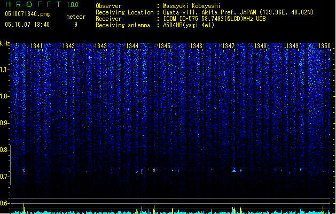336x214 pixels.
Task: Click the meteor count value 9
Action: point(76,25)
